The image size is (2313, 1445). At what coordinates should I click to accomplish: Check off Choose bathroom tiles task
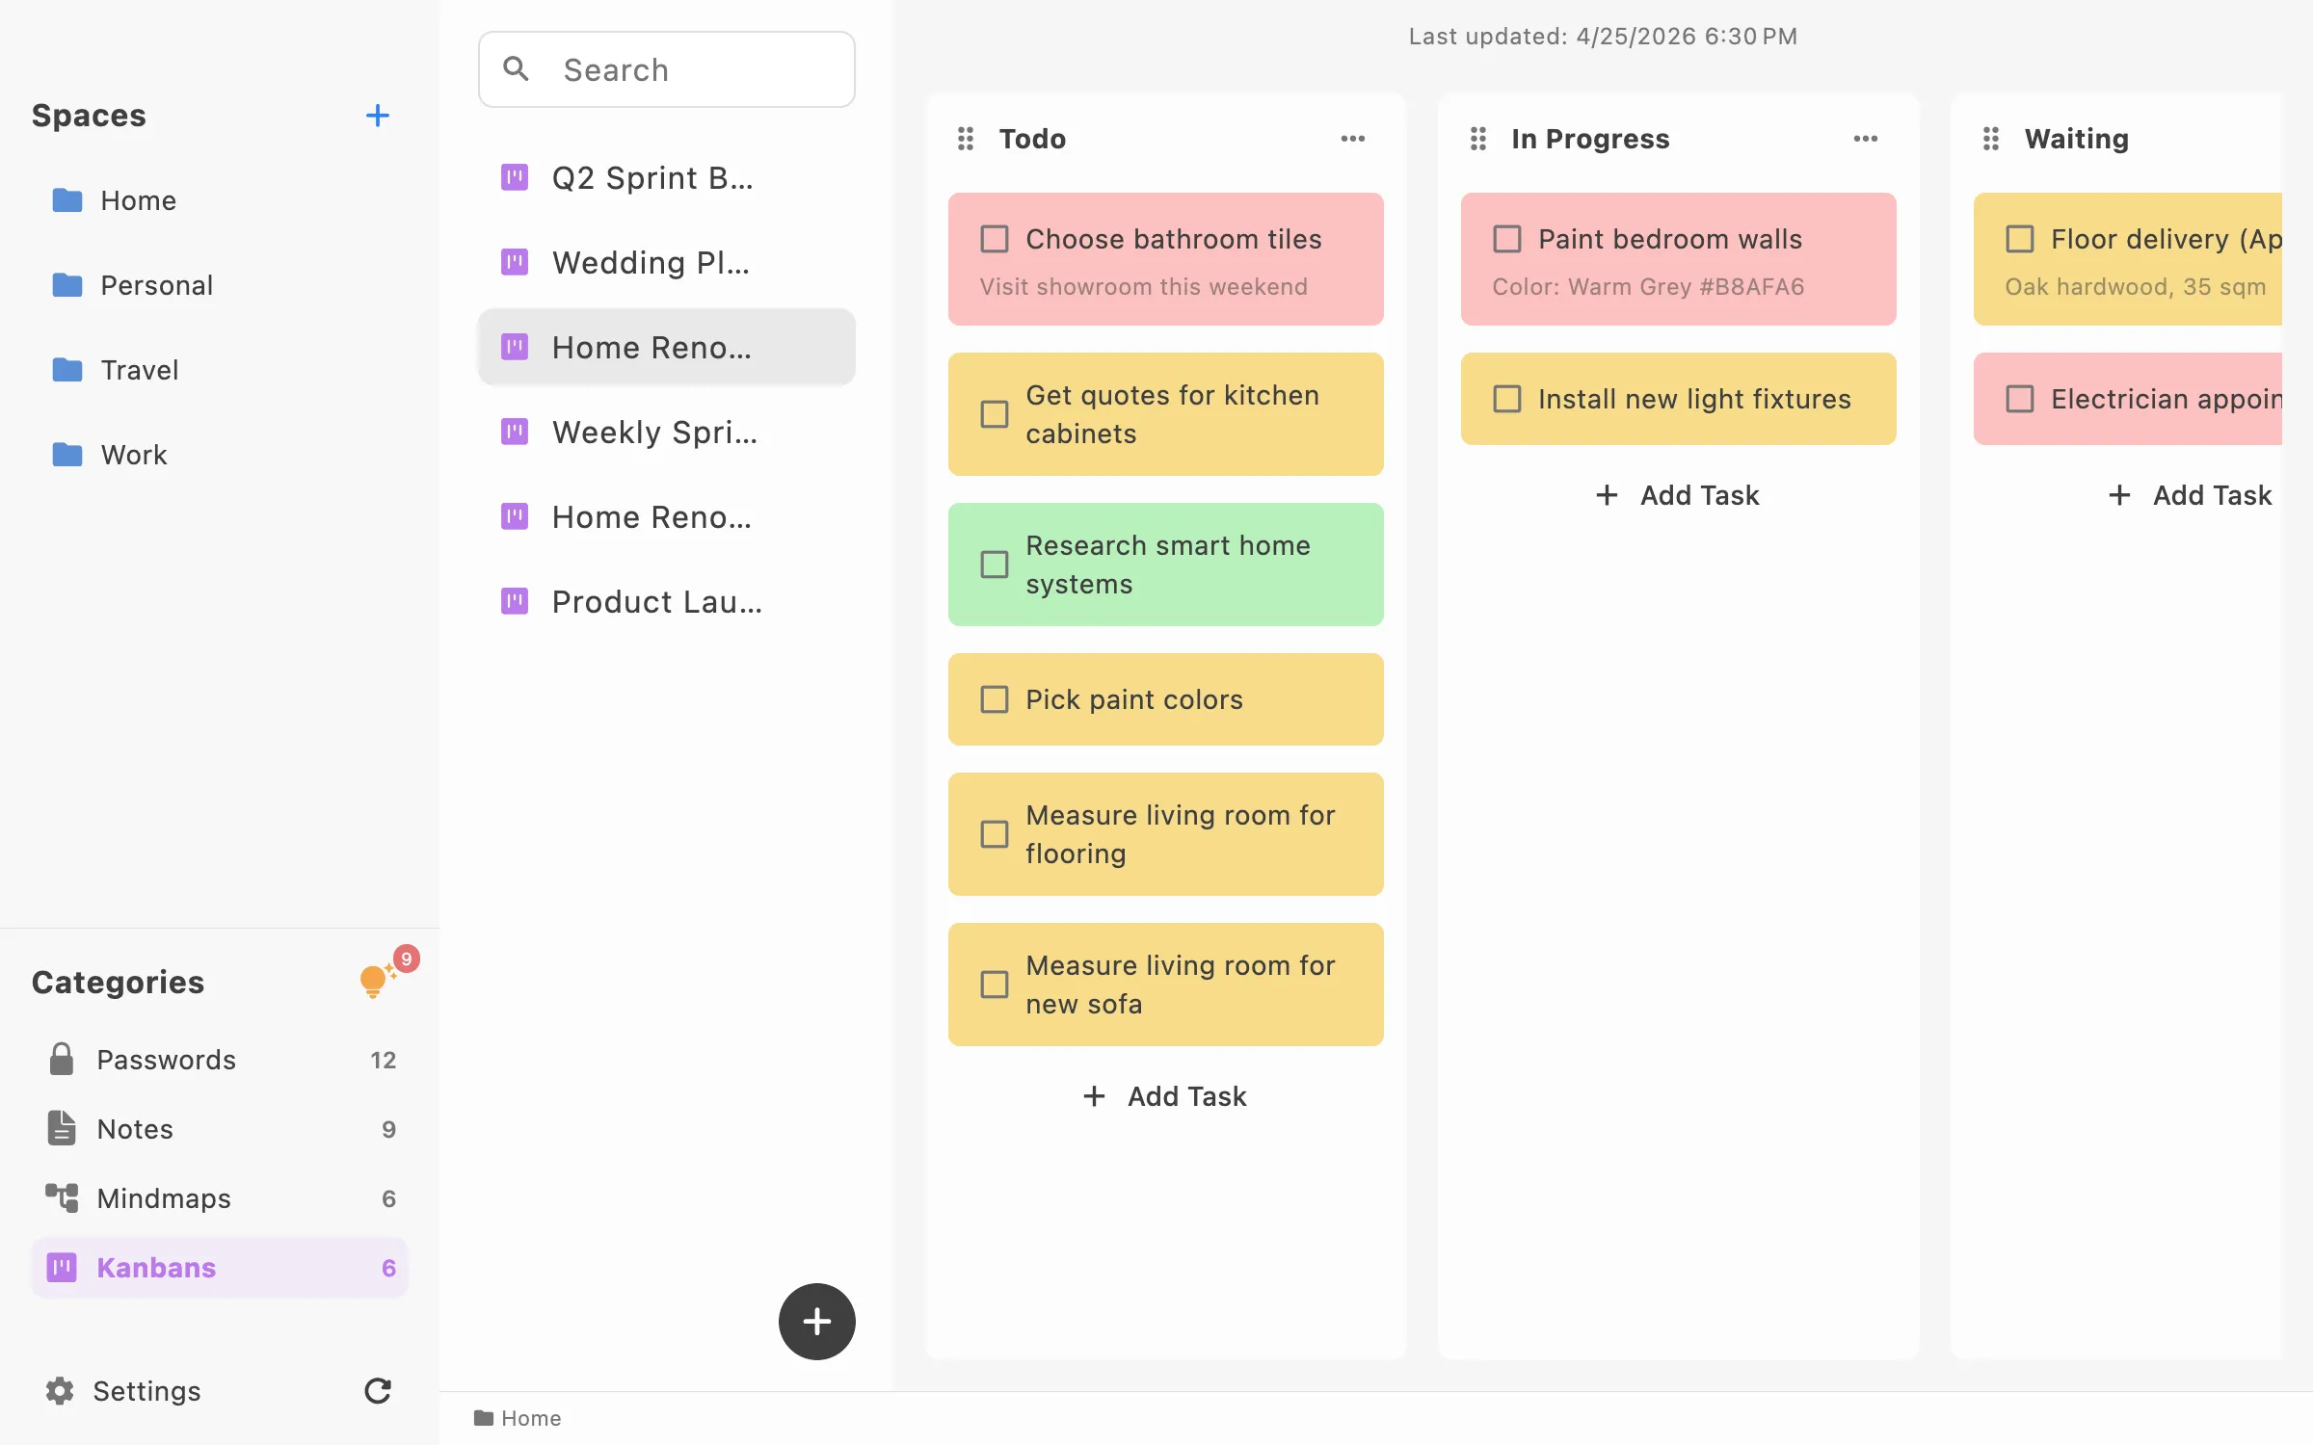[x=995, y=239]
